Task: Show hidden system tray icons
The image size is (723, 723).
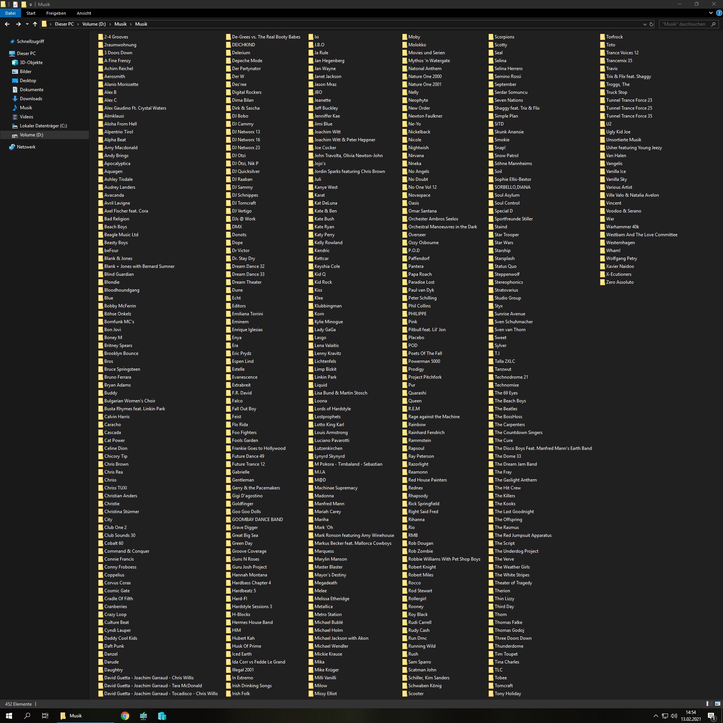Action: point(656,716)
